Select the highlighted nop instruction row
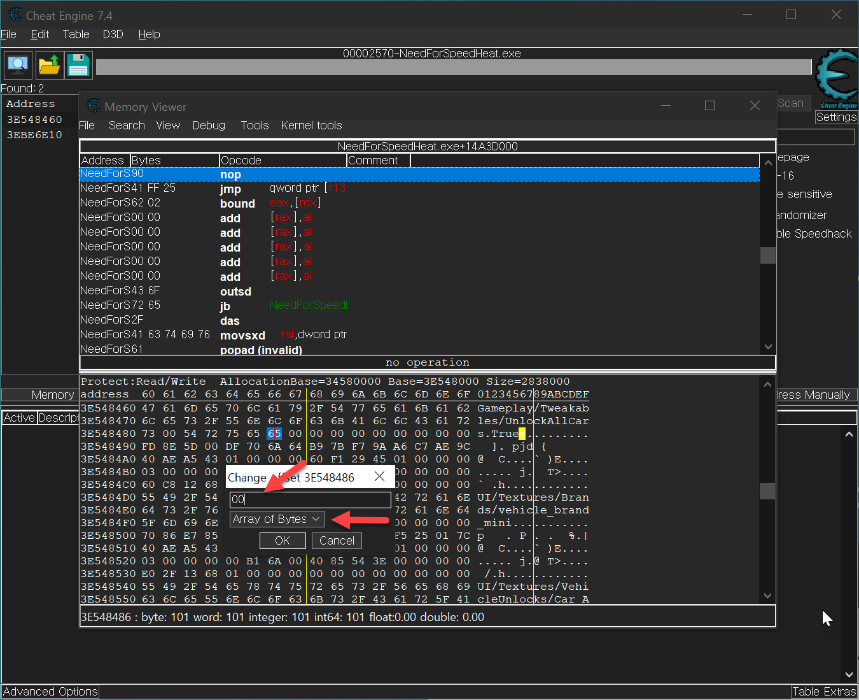 pos(419,174)
